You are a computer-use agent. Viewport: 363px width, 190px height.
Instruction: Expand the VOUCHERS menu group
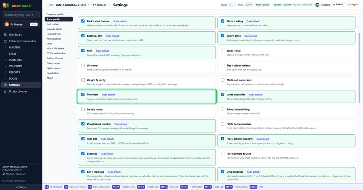pos(21,66)
